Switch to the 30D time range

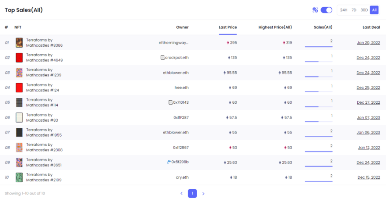pyautogui.click(x=364, y=10)
